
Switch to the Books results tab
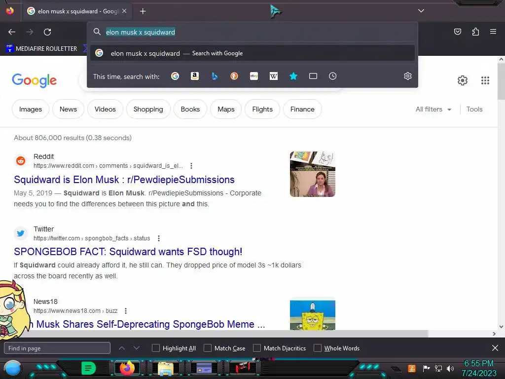190,109
